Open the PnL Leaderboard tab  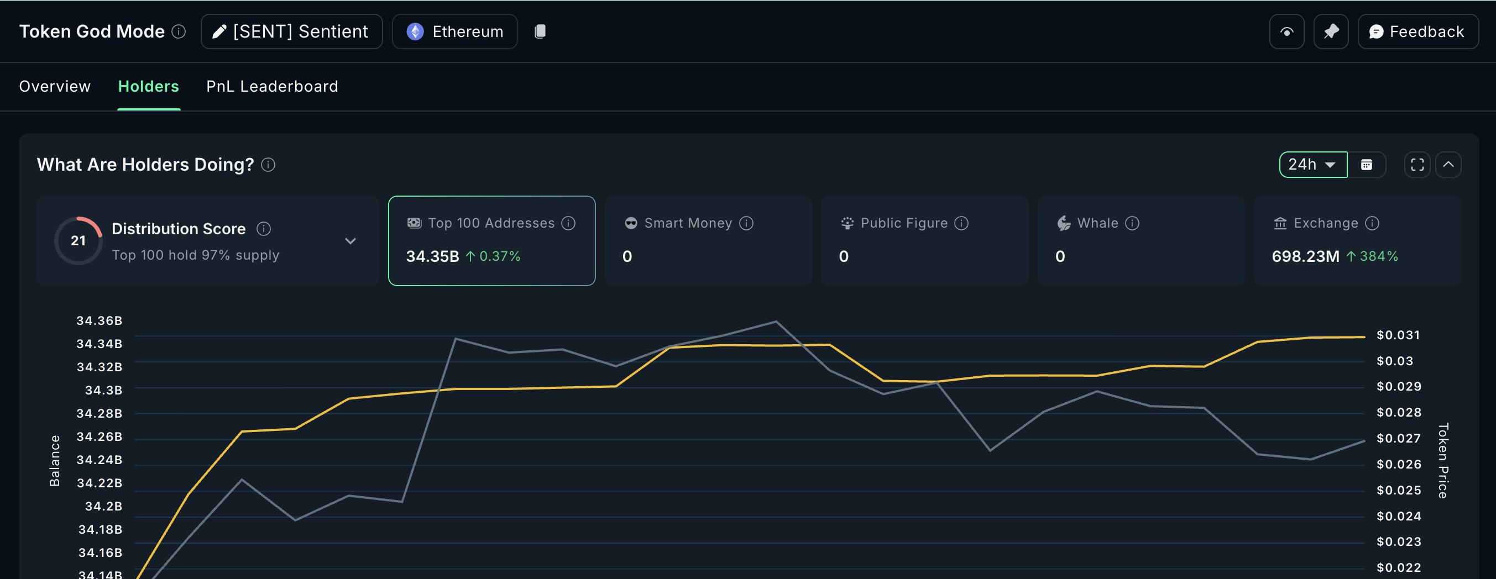click(x=272, y=86)
